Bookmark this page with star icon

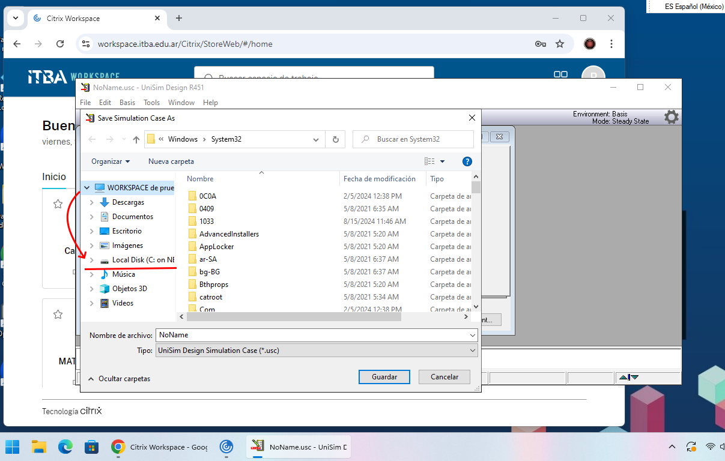(560, 44)
